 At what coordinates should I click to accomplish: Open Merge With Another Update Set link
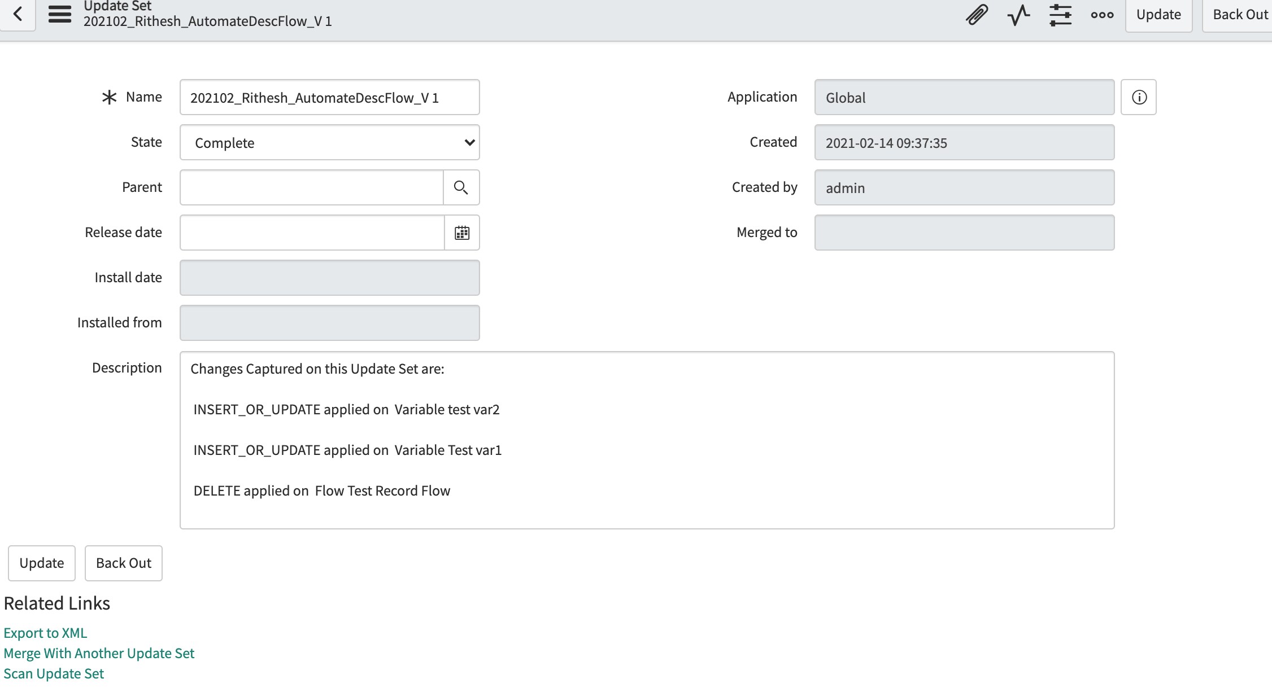[99, 653]
